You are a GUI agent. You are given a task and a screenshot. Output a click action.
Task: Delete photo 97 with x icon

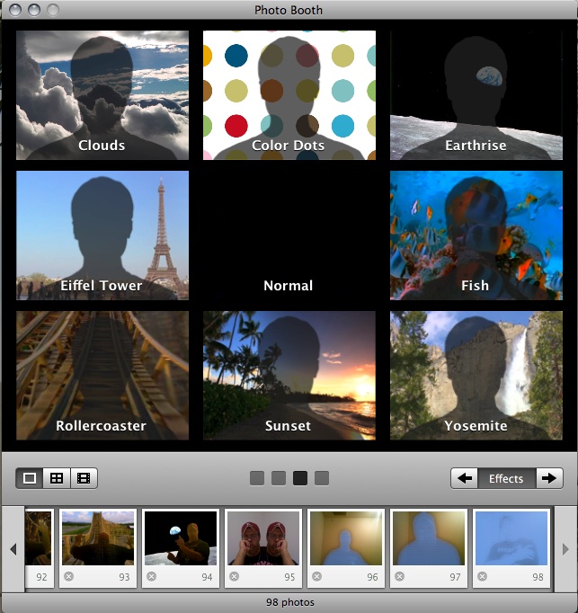(399, 577)
